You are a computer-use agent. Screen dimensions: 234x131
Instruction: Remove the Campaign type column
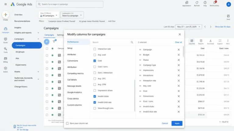(x=179, y=65)
